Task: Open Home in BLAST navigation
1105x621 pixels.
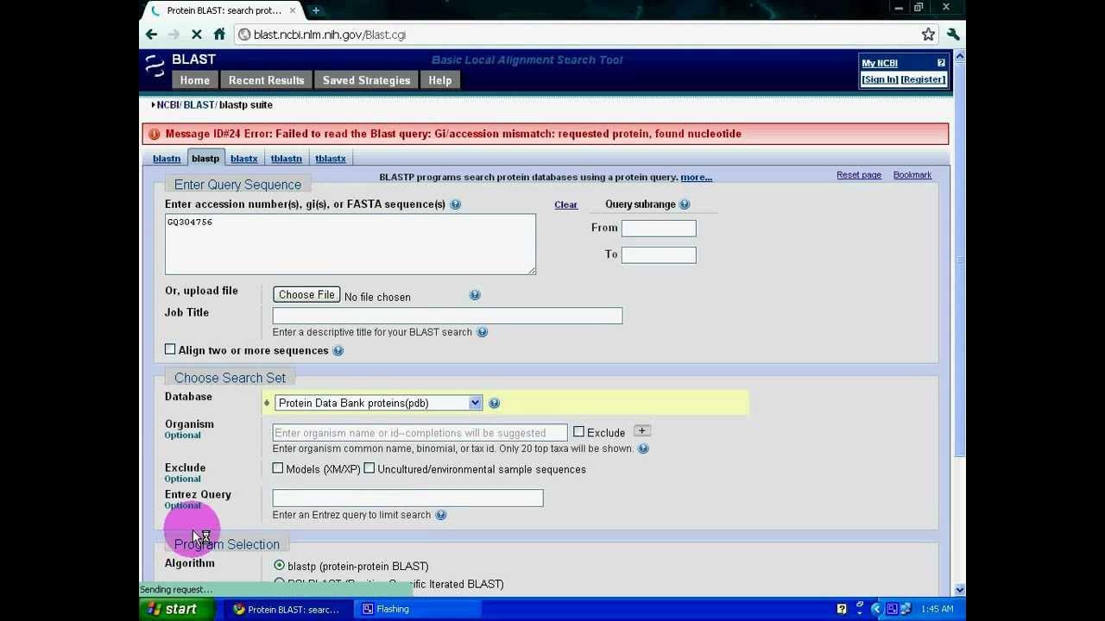Action: [195, 80]
